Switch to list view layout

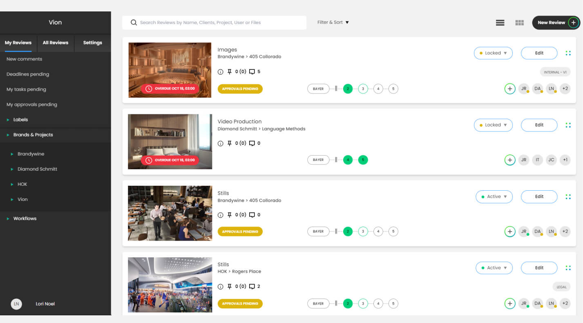coord(500,22)
